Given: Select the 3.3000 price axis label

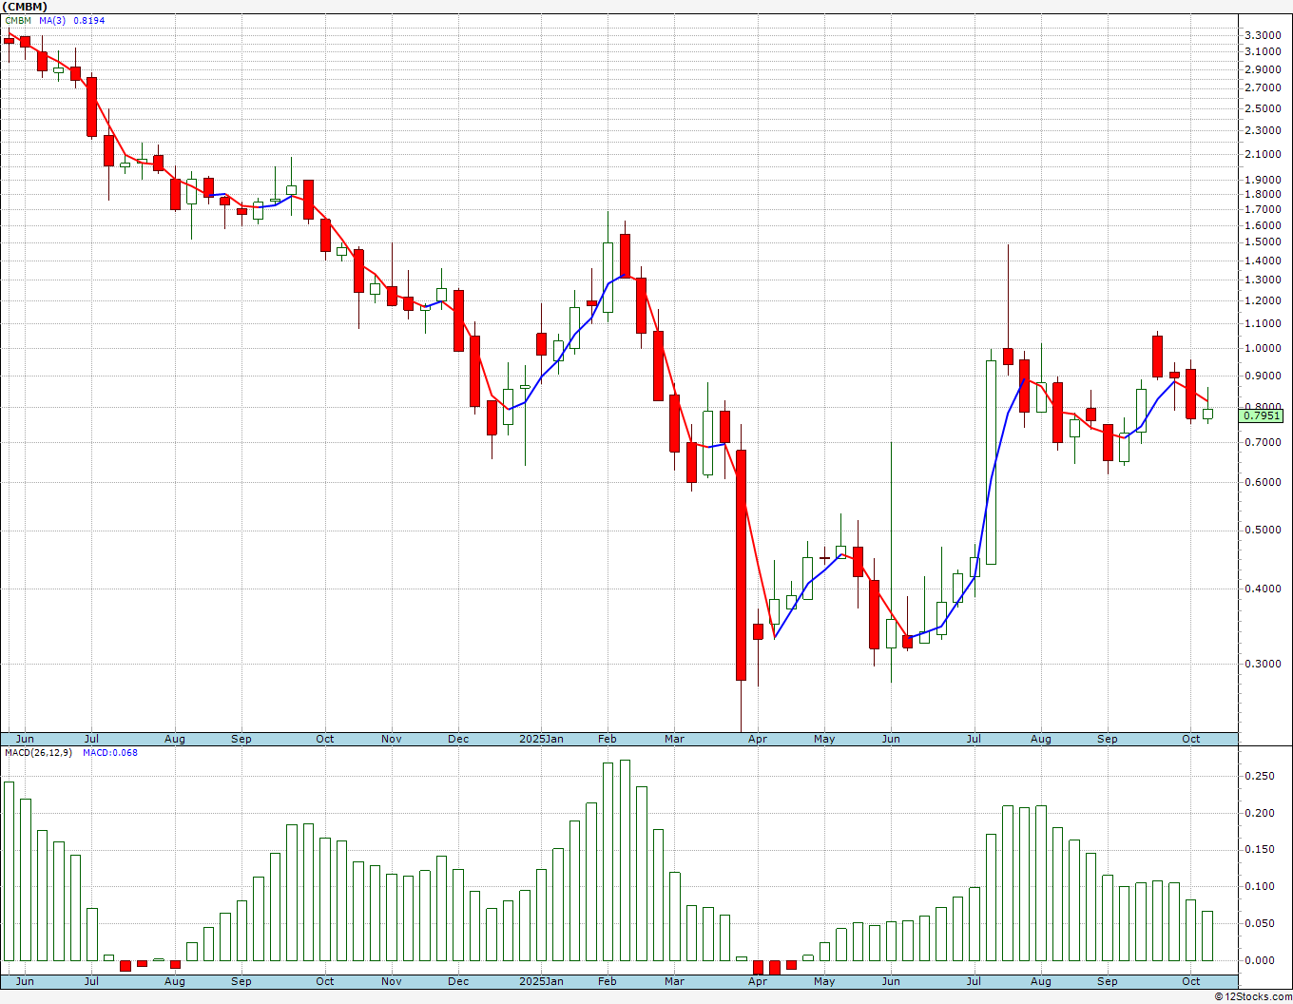Looking at the screenshot, I should (x=1263, y=35).
